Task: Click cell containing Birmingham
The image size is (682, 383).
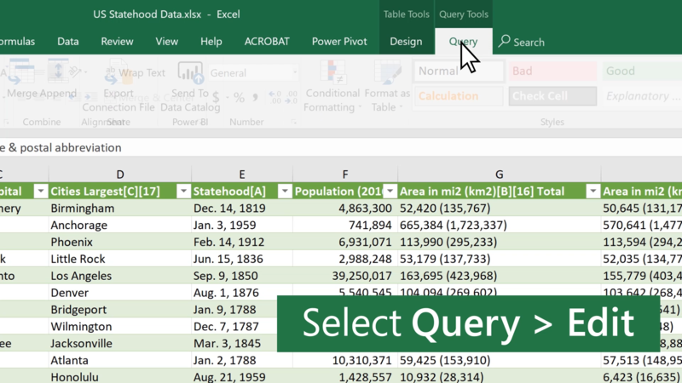Action: click(120, 208)
